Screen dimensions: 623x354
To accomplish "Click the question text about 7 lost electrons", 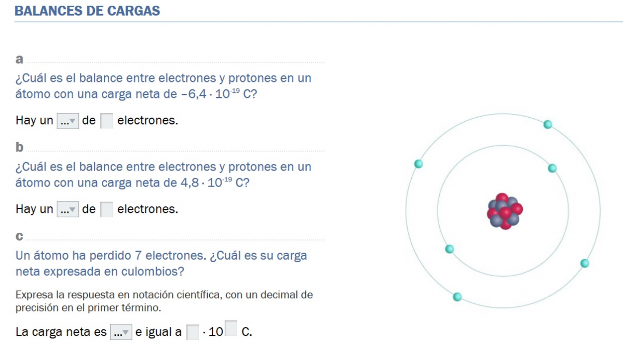I will pyautogui.click(x=161, y=263).
